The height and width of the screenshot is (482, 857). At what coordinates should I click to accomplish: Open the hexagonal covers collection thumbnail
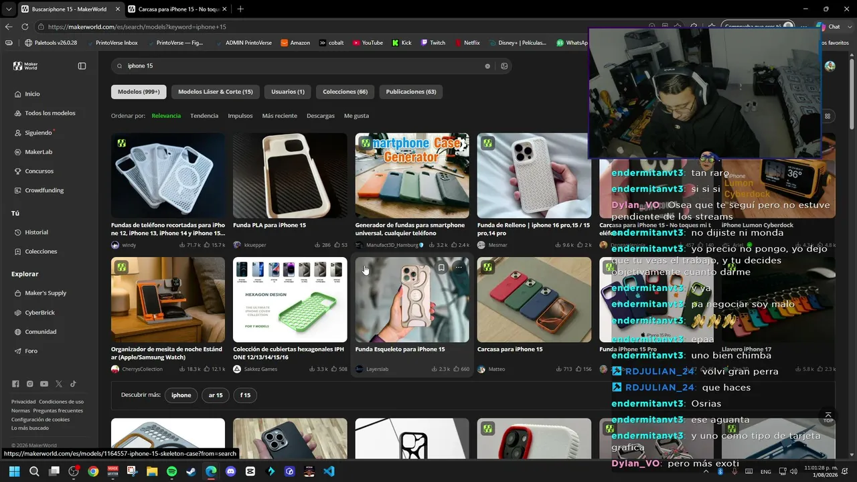[x=290, y=299]
